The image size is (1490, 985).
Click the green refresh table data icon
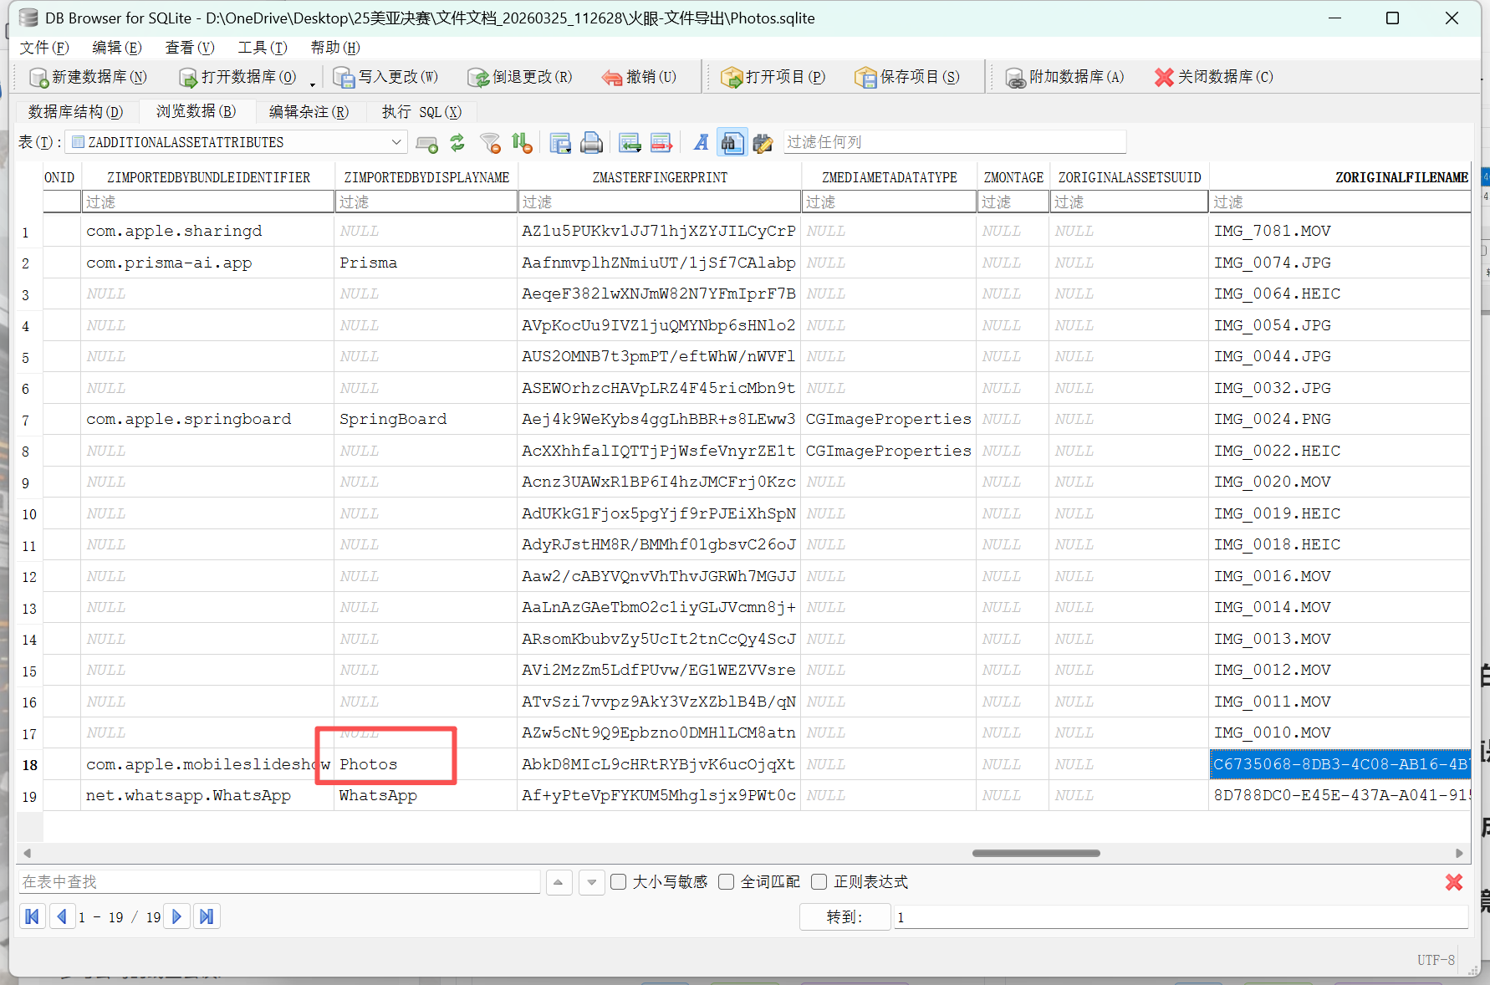[457, 143]
